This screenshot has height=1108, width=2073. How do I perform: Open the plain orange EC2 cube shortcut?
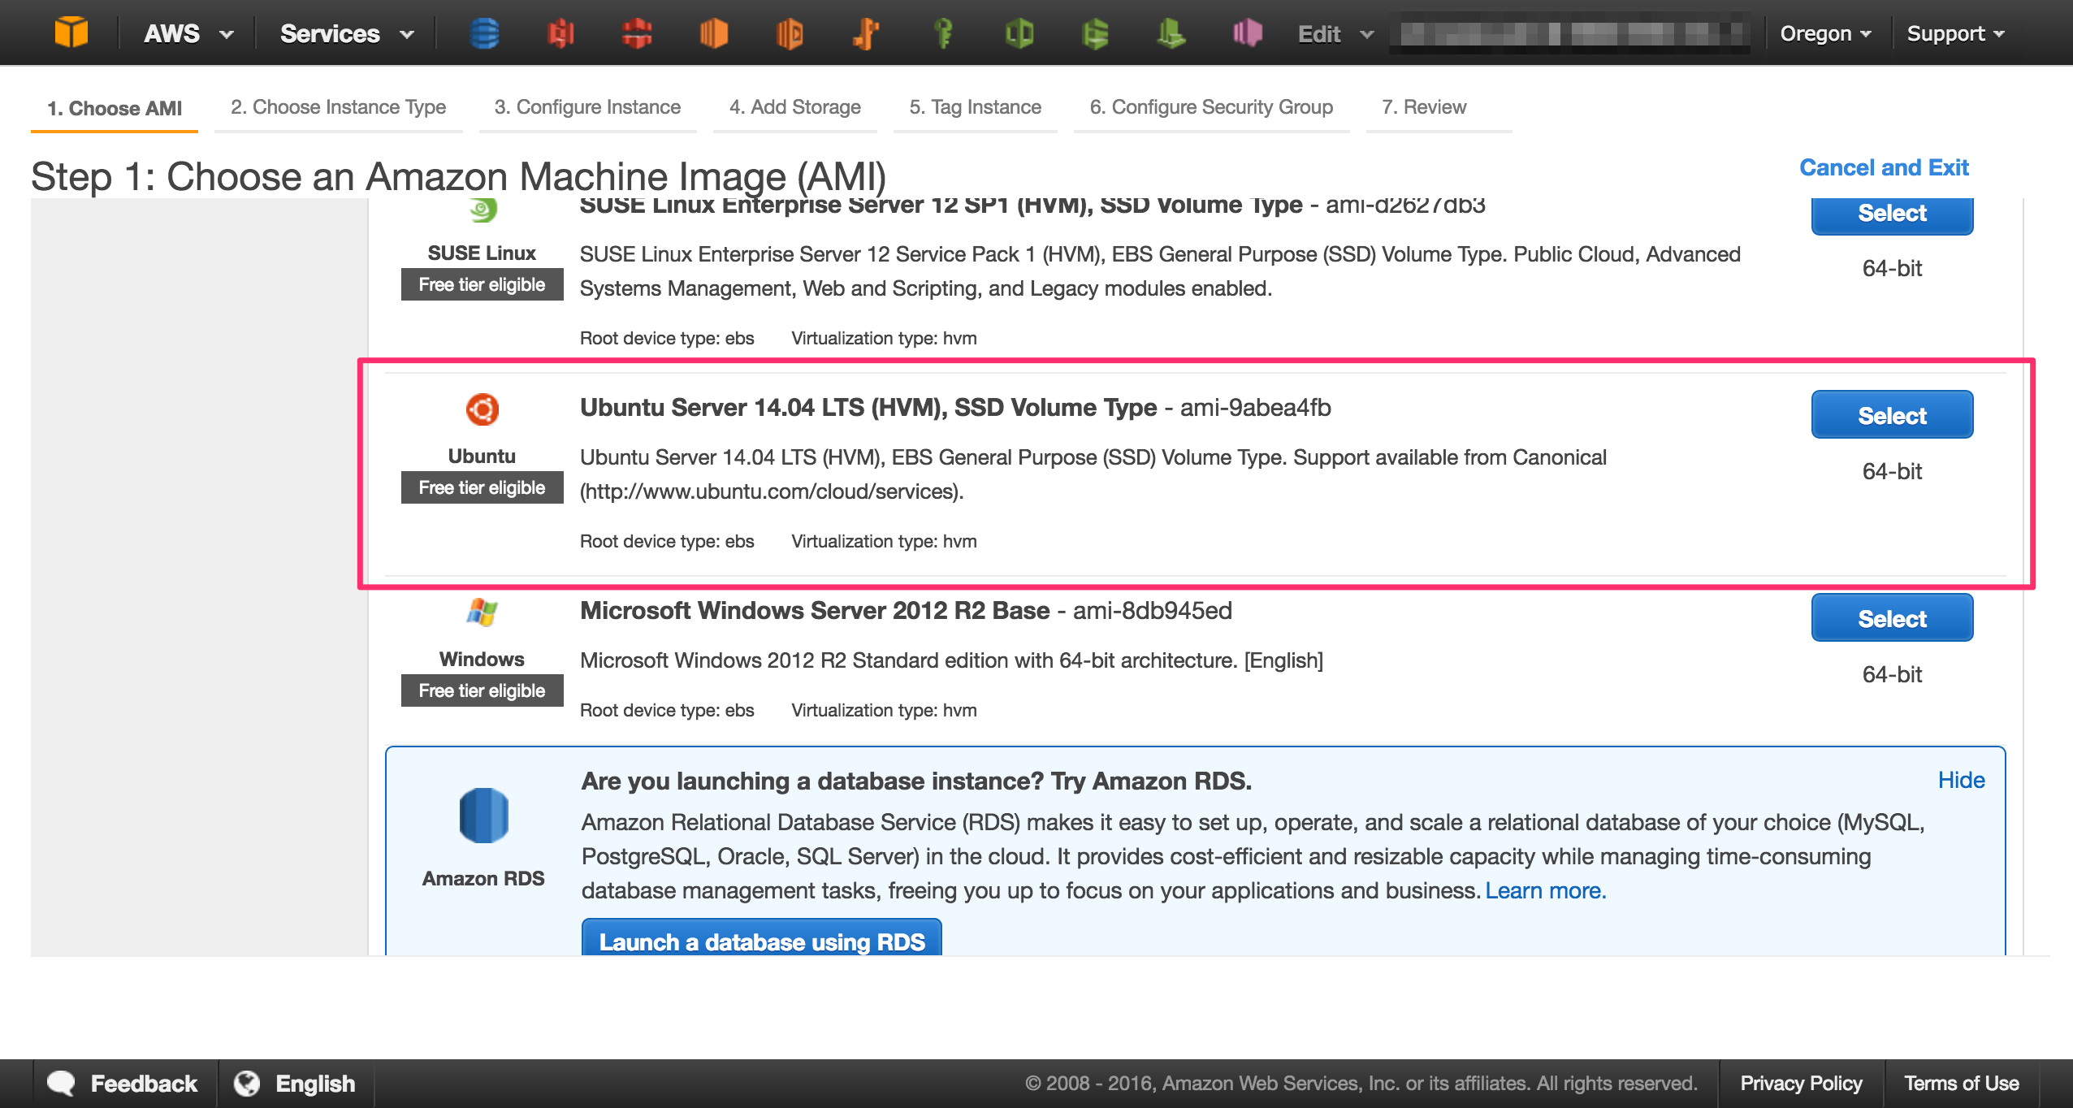(713, 33)
